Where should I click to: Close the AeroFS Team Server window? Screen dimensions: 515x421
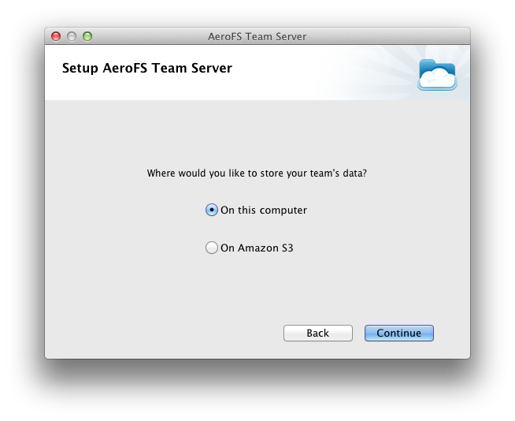[x=56, y=36]
